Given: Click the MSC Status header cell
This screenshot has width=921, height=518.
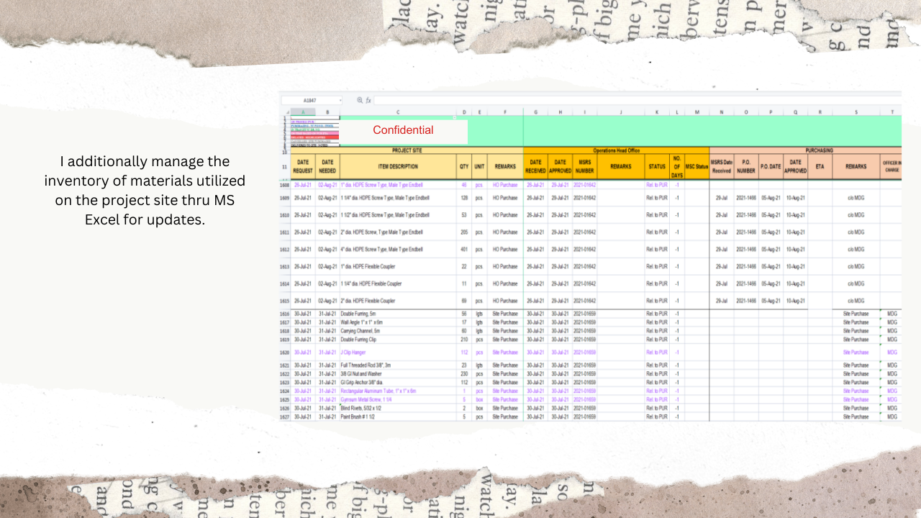Looking at the screenshot, I should [697, 166].
